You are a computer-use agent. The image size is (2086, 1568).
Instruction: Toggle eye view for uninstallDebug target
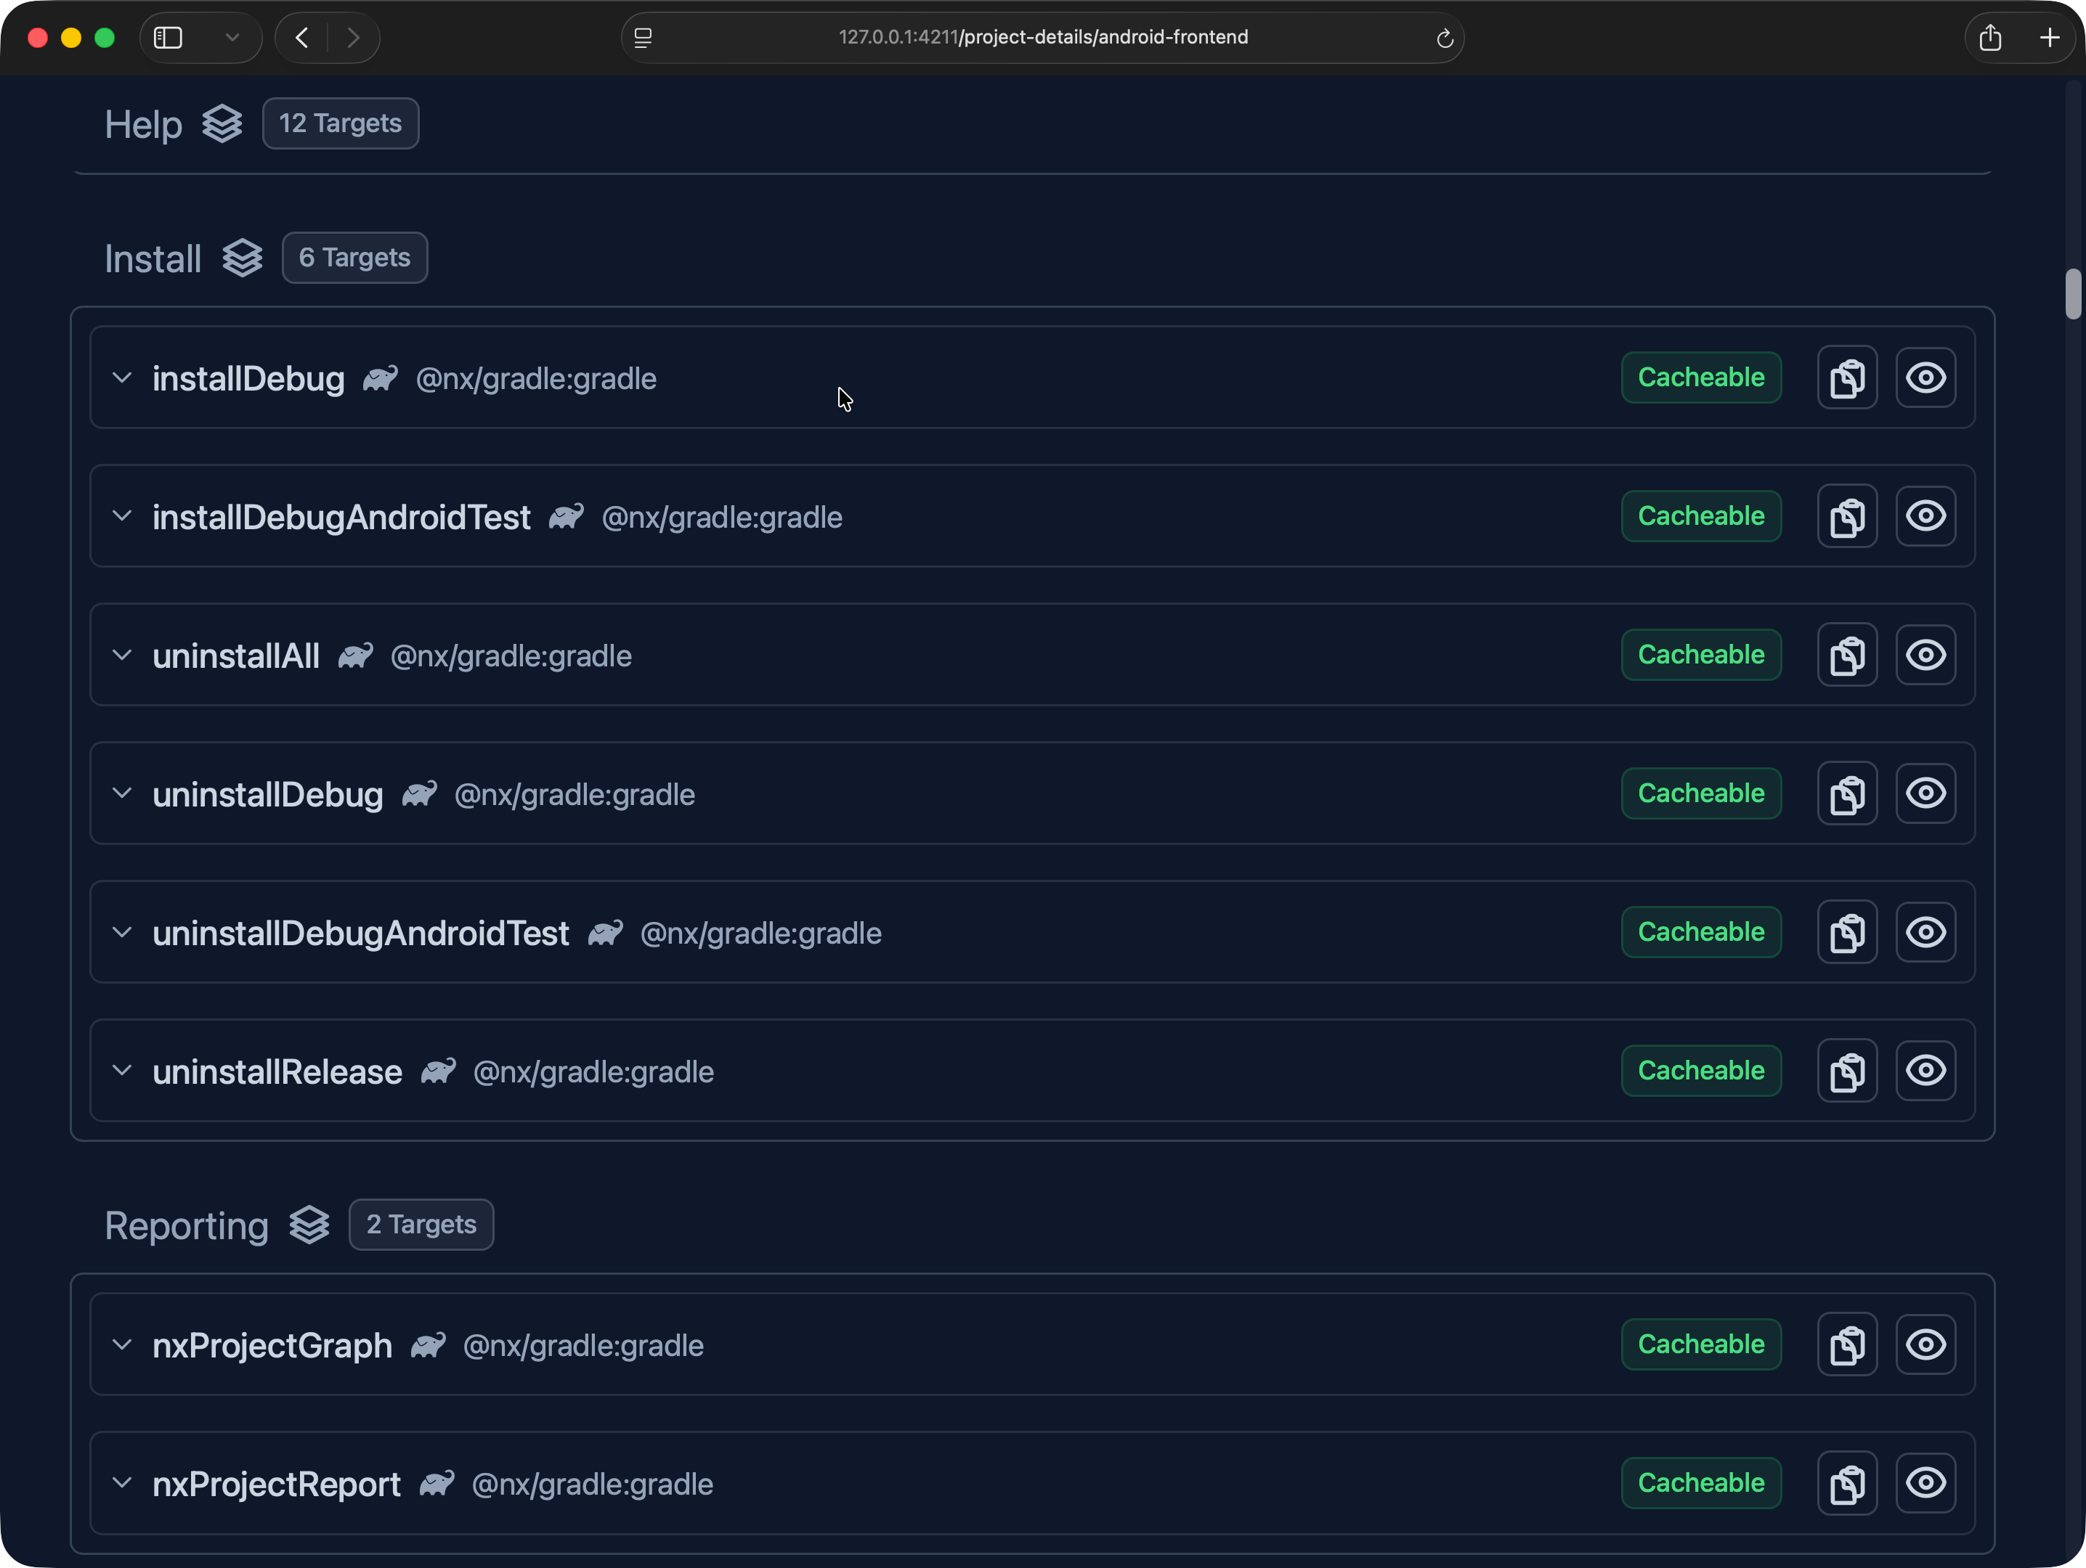pos(1925,793)
